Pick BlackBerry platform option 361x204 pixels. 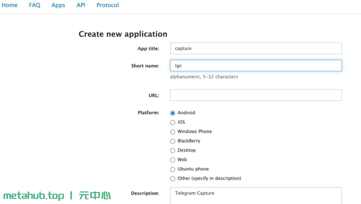pyautogui.click(x=173, y=141)
